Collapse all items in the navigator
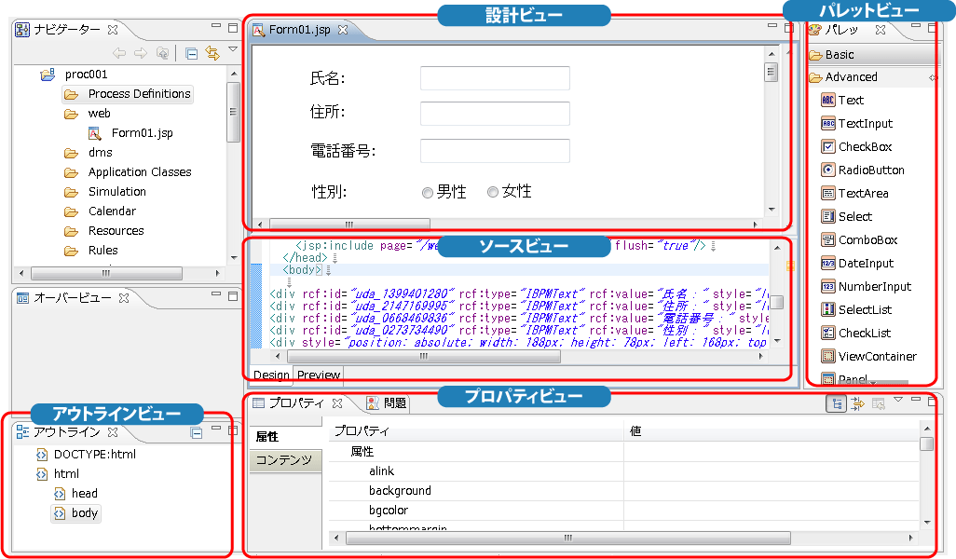Image resolution: width=956 pixels, height=559 pixels. pyautogui.click(x=191, y=54)
